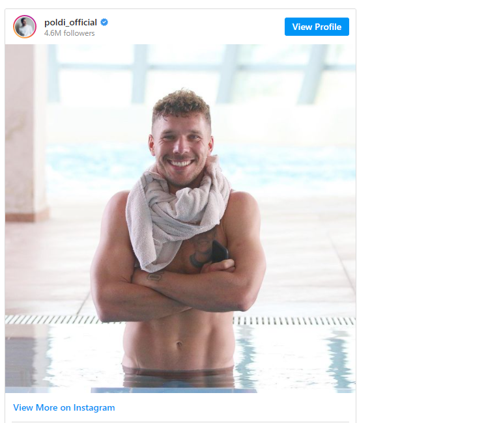Click the black phone held in hand

[x=220, y=251]
